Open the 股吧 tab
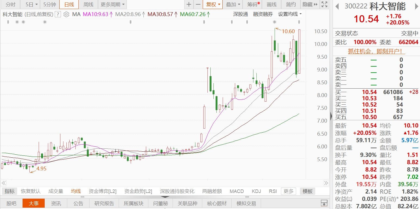This screenshot has height=209, width=420. coord(11,203)
